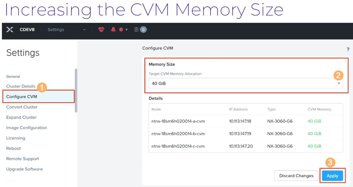Go to Image Configuration
Screen dimensions: 353x187
click(x=27, y=128)
